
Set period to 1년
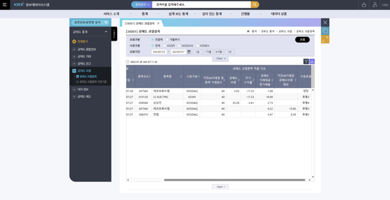[229, 52]
